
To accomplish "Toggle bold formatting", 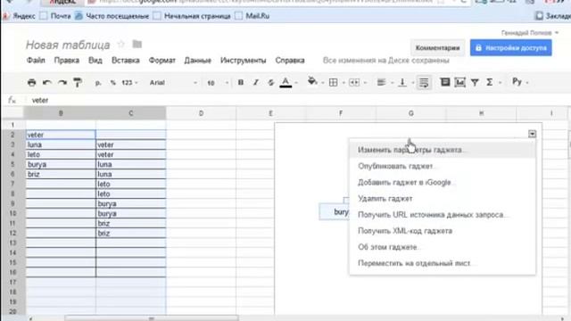I will [241, 83].
